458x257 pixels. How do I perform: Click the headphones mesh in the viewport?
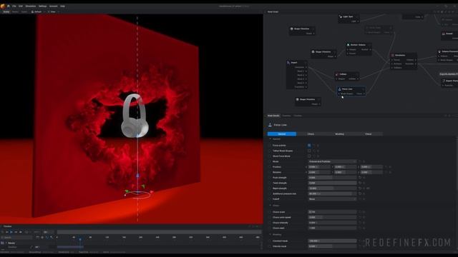(135, 116)
